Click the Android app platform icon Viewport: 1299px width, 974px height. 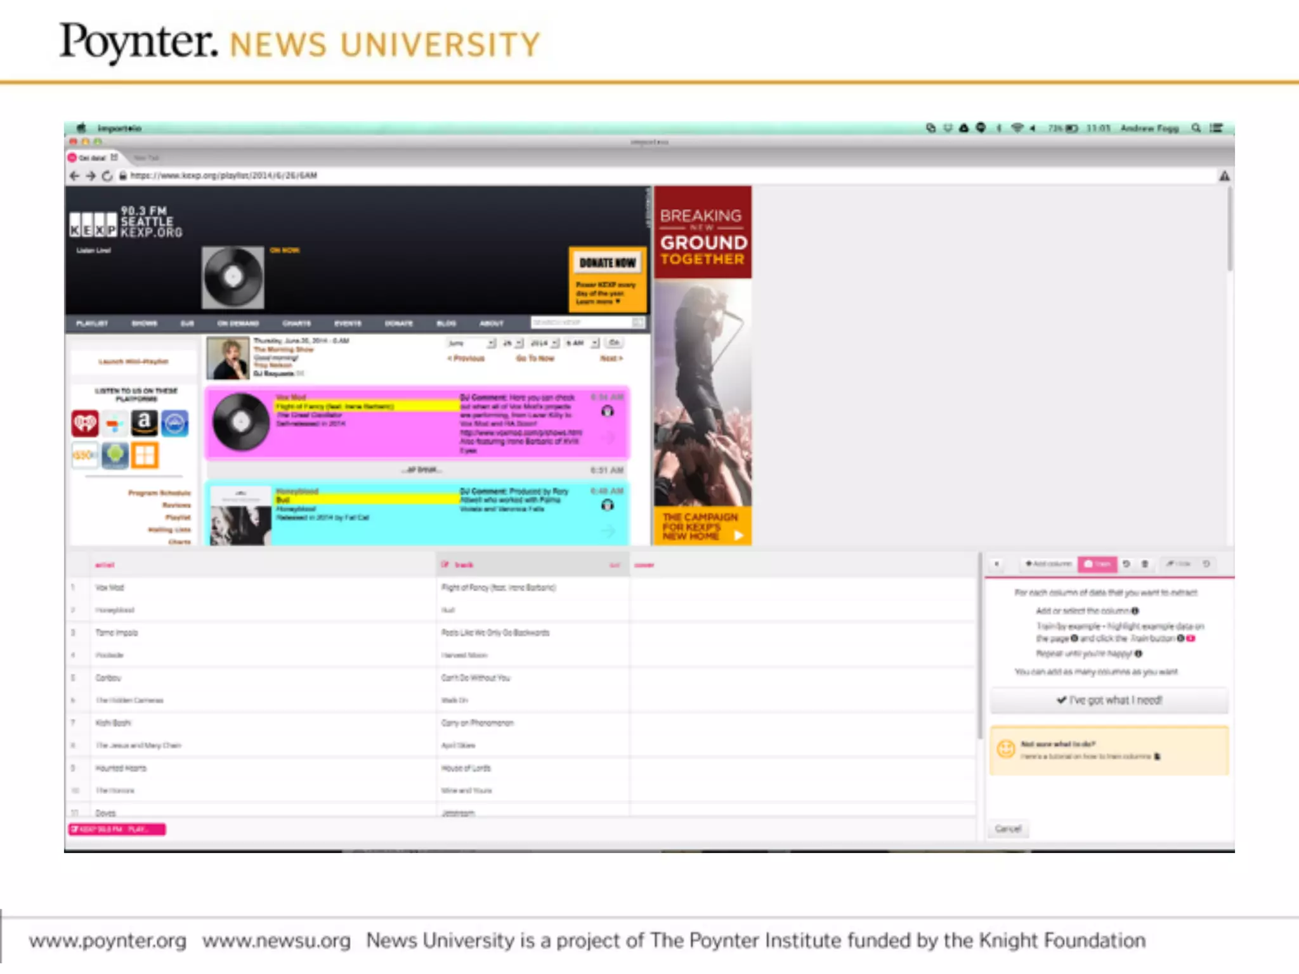coord(115,455)
